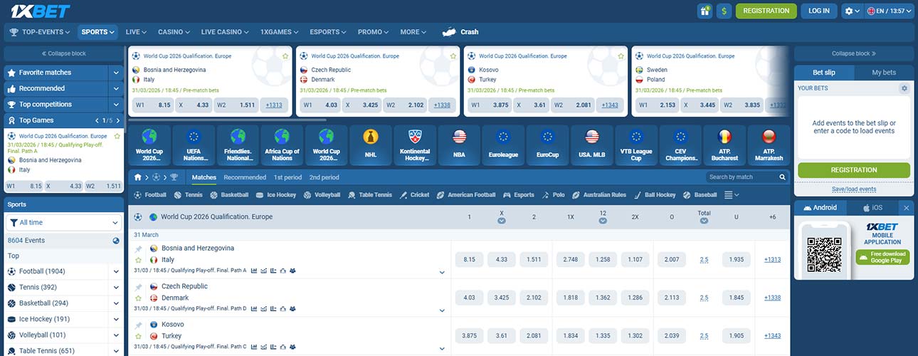Screen dimensions: 918x356
Task: Open the Total column market dropdown
Action: click(704, 221)
